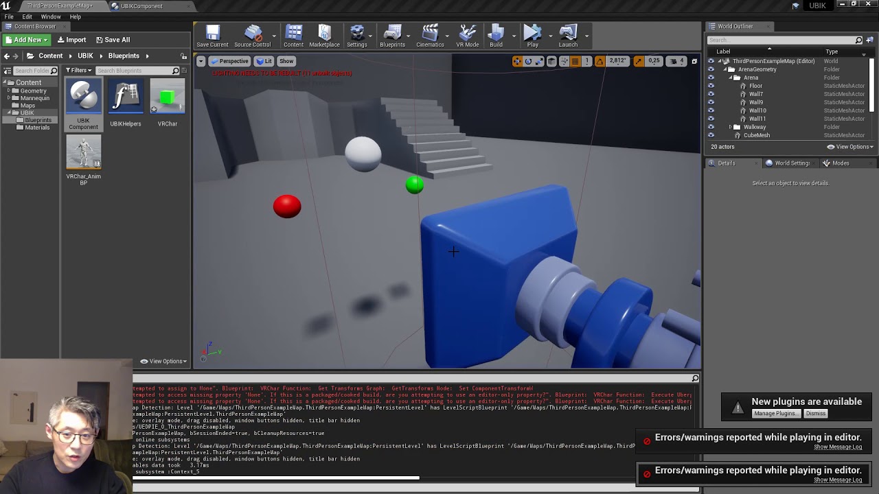The width and height of the screenshot is (879, 494).
Task: Hide the Wall7 actor via eye icon
Action: 711,94
